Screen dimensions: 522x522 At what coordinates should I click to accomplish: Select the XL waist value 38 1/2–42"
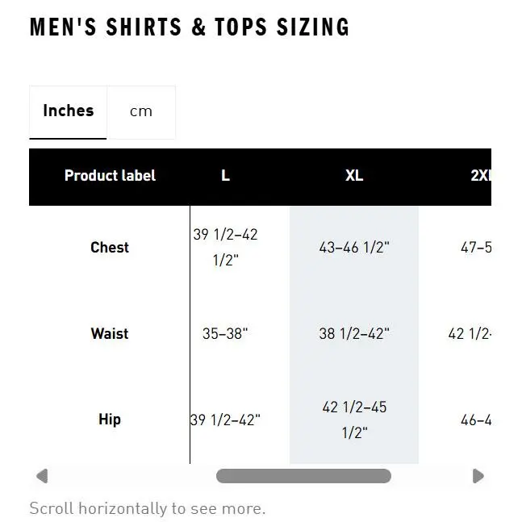coord(354,333)
